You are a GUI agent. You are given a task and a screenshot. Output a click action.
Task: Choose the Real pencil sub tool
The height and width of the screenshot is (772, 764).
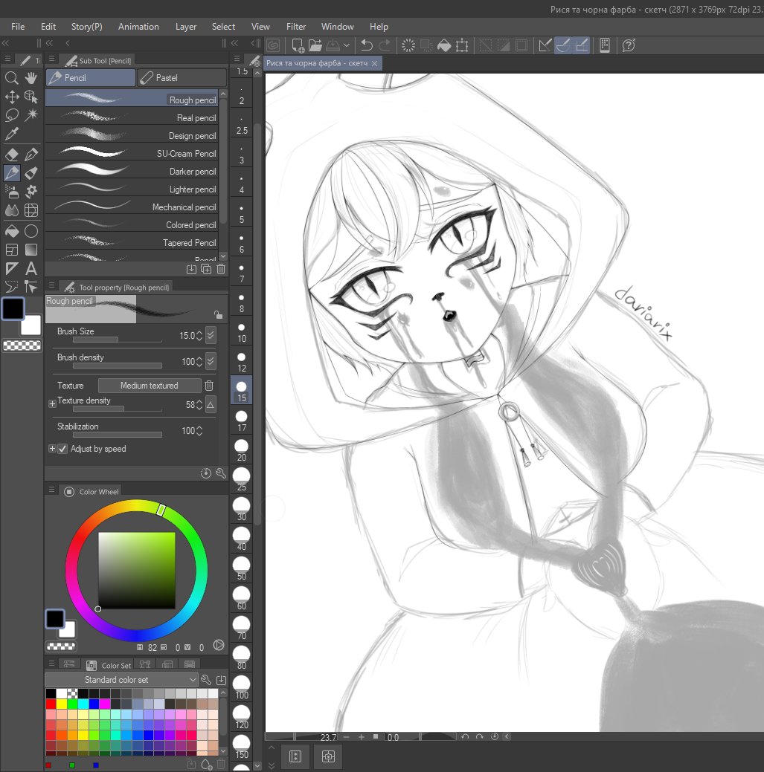point(132,117)
